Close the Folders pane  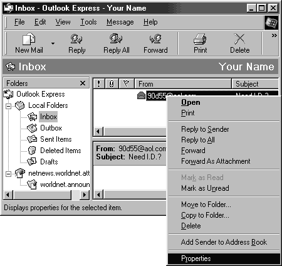tap(83, 83)
